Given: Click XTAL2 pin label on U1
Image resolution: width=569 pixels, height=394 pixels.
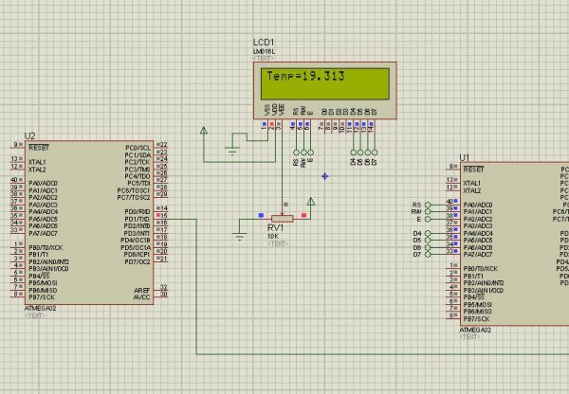Looking at the screenshot, I should point(472,190).
